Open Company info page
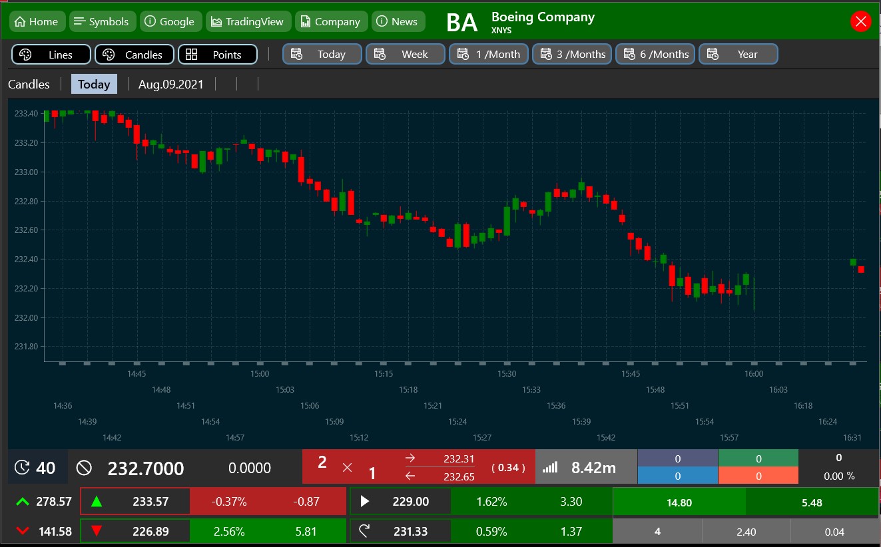The height and width of the screenshot is (547, 881). point(331,21)
